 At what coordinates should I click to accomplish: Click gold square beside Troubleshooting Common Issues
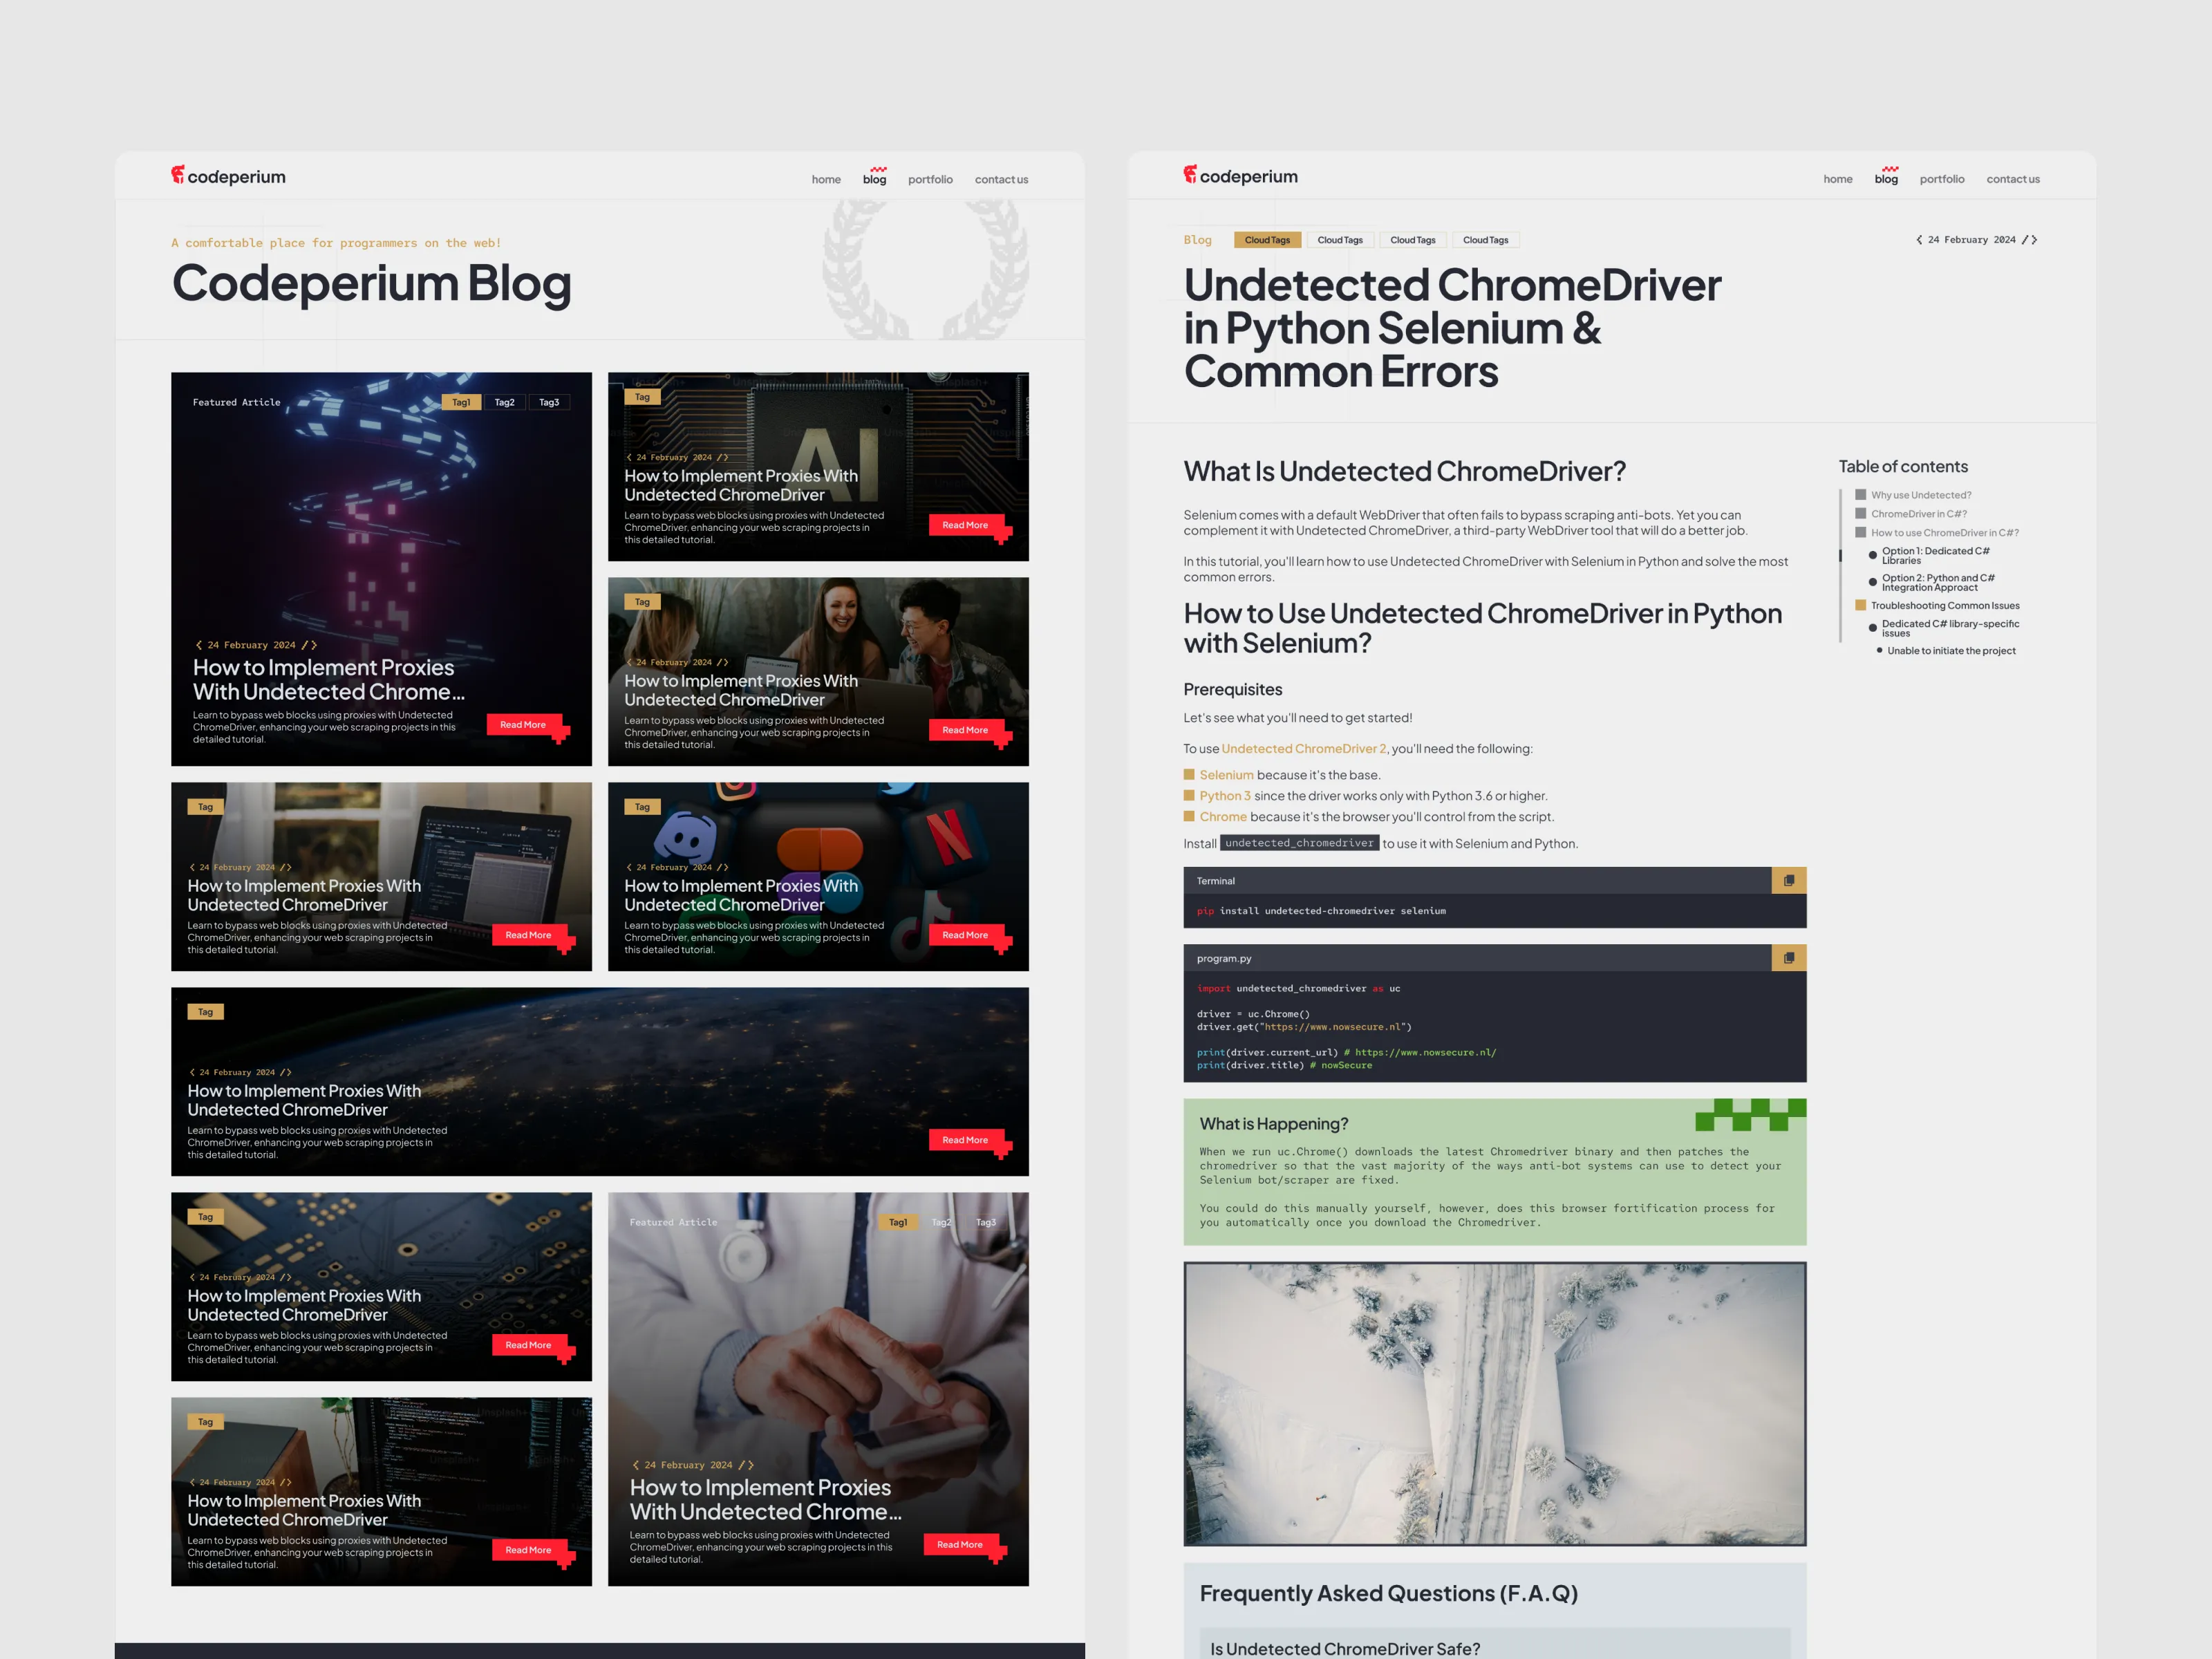(x=1860, y=605)
